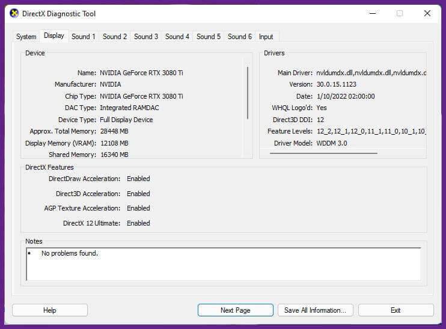The height and width of the screenshot is (329, 446).
Task: Click the Driver Model value WDDM 3.0
Action: [x=332, y=143]
